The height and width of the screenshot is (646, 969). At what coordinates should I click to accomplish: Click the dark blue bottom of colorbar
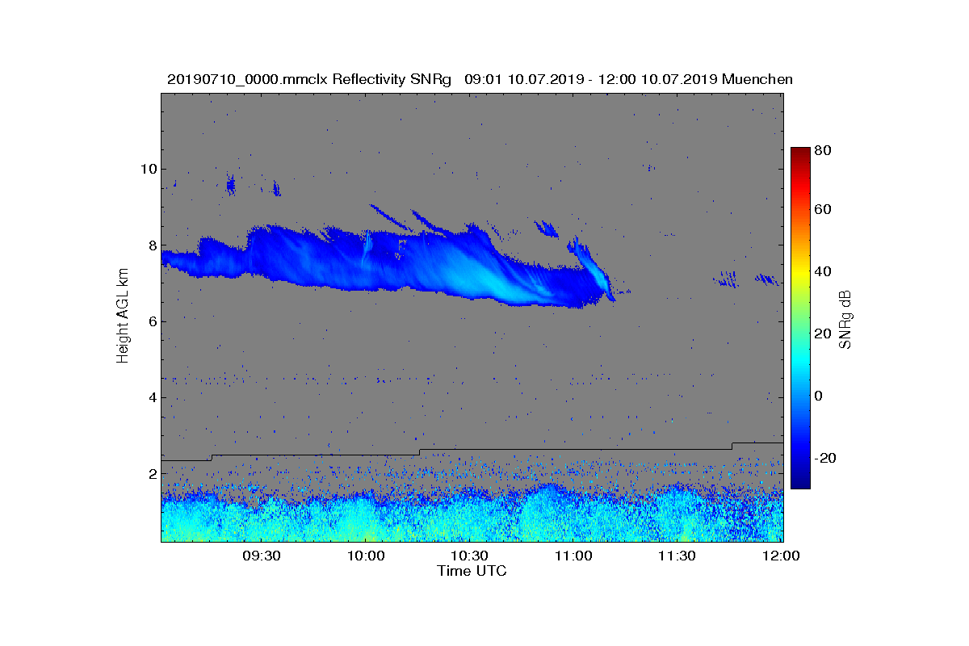click(800, 480)
